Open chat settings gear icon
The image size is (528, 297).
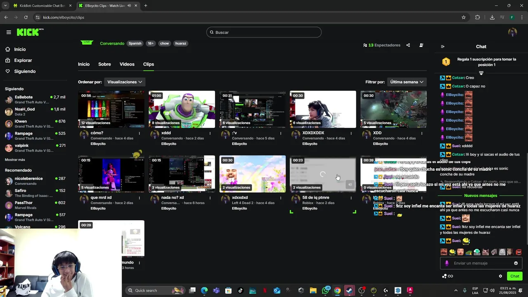(x=500, y=276)
